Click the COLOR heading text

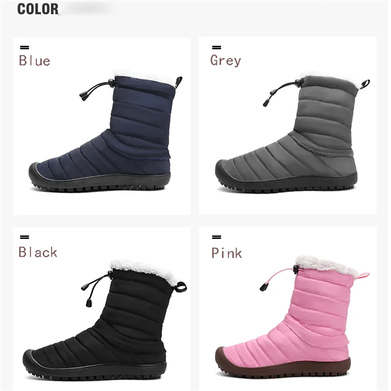click(38, 9)
